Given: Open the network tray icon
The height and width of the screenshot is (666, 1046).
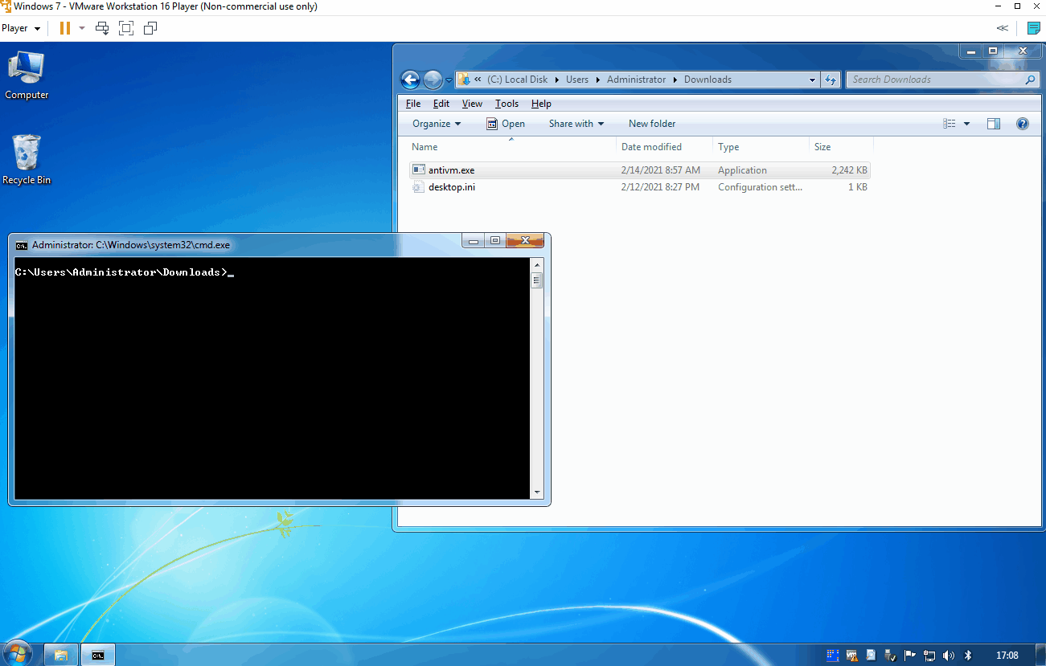Looking at the screenshot, I should pos(929,655).
